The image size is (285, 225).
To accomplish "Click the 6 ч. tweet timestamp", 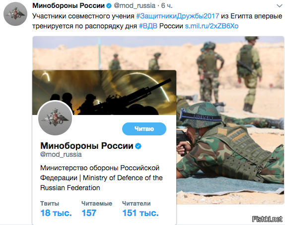I will point(167,6).
